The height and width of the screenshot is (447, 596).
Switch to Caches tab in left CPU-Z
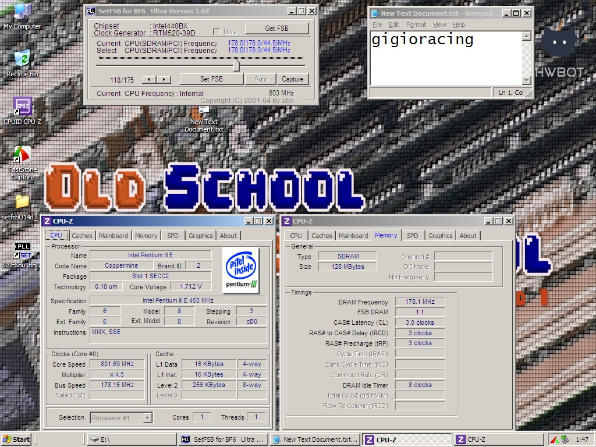pos(81,236)
